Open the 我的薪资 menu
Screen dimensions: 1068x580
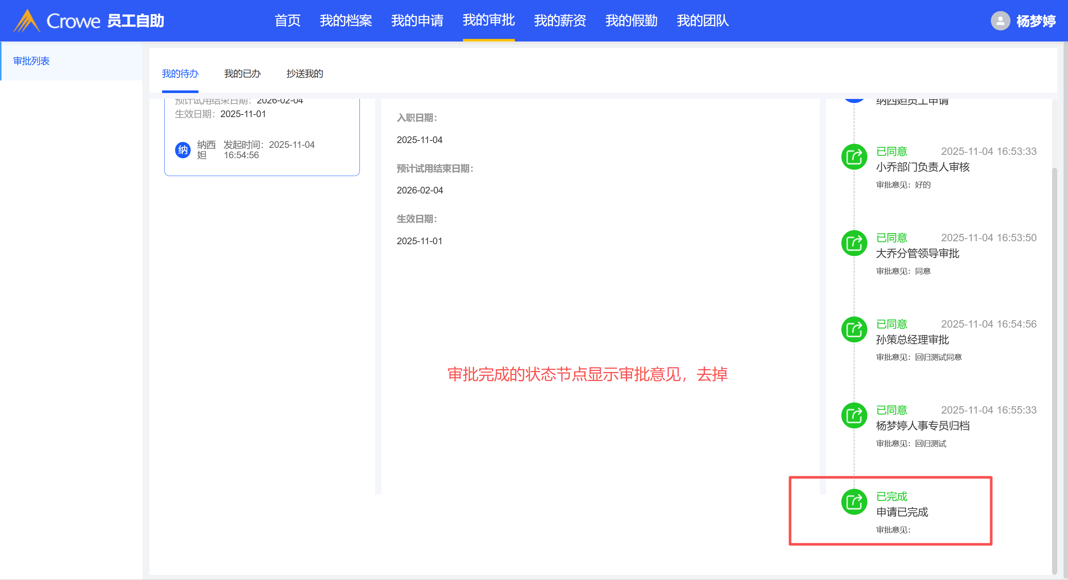[560, 21]
